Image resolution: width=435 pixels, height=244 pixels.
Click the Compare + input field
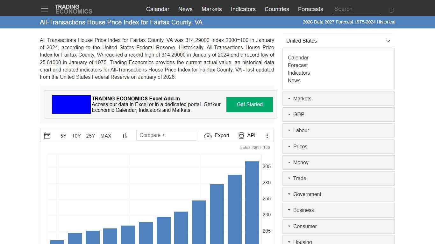(167, 135)
